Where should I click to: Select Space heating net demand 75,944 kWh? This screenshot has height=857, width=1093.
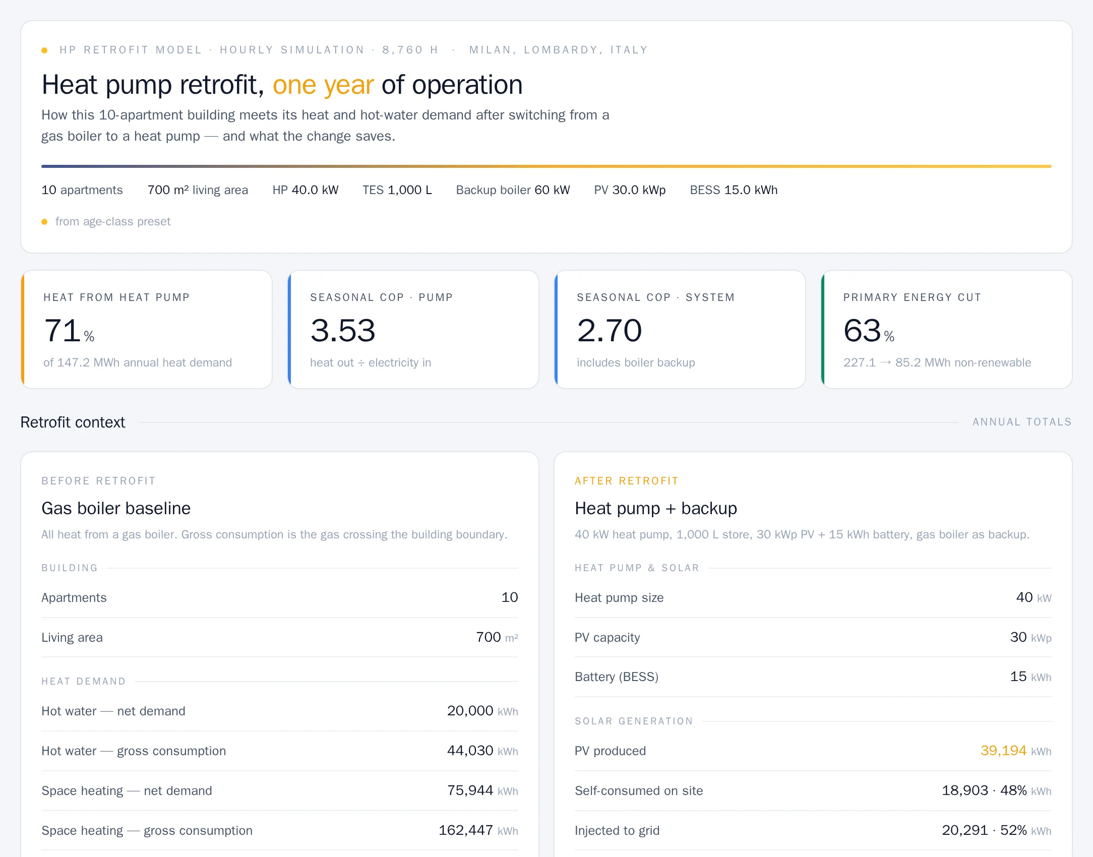coord(482,790)
